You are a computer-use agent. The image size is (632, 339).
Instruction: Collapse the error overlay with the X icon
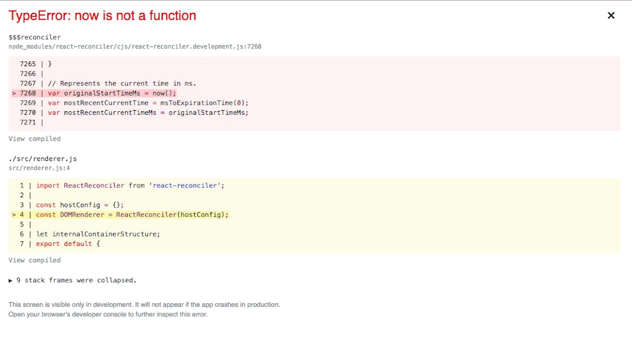611,15
